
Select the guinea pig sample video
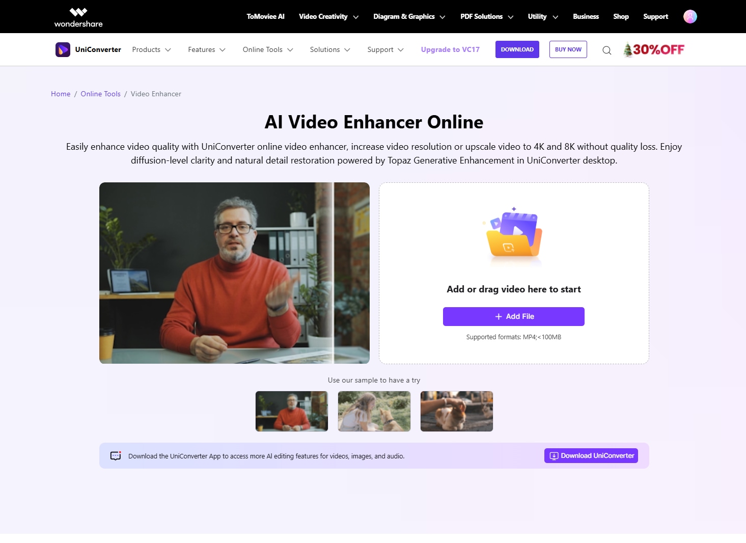point(456,411)
